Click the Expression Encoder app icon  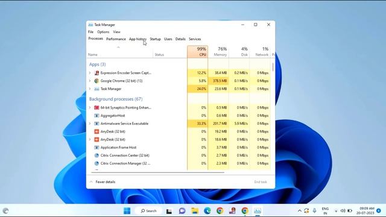pyautogui.click(x=96, y=73)
